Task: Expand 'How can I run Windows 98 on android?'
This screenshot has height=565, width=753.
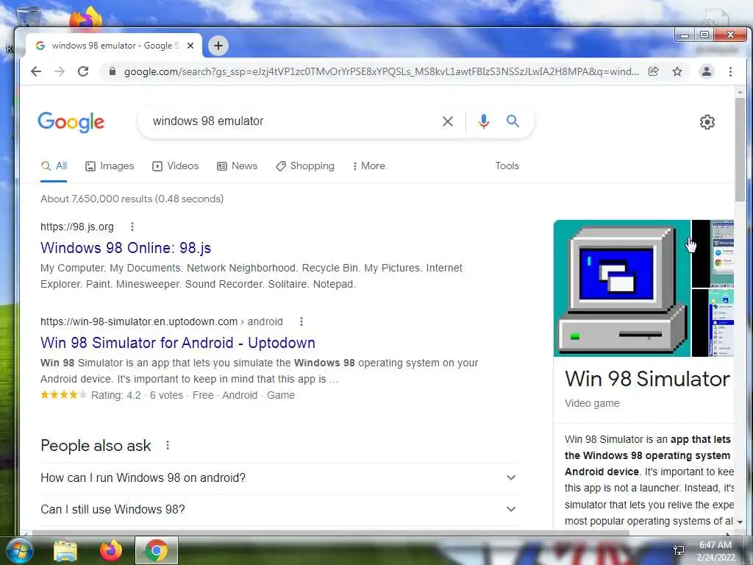Action: point(279,477)
